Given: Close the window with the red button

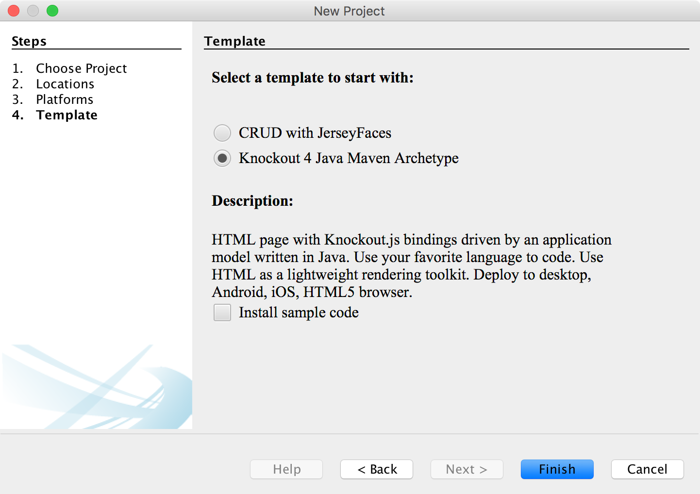Looking at the screenshot, I should [x=14, y=11].
